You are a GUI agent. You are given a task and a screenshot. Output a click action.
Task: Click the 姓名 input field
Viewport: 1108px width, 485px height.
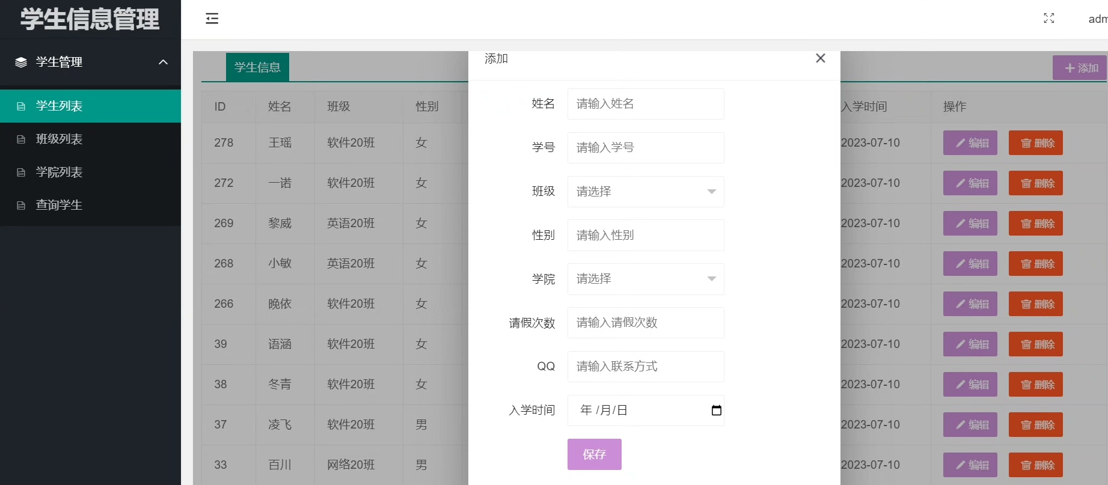[645, 104]
